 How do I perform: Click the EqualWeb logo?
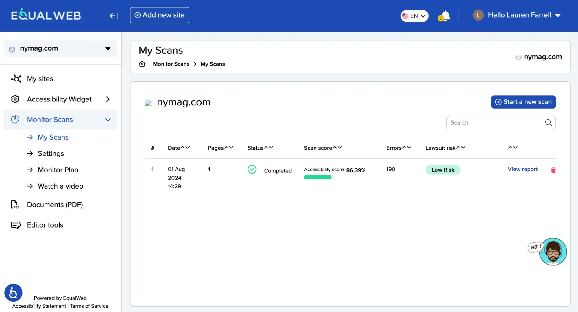click(x=46, y=15)
